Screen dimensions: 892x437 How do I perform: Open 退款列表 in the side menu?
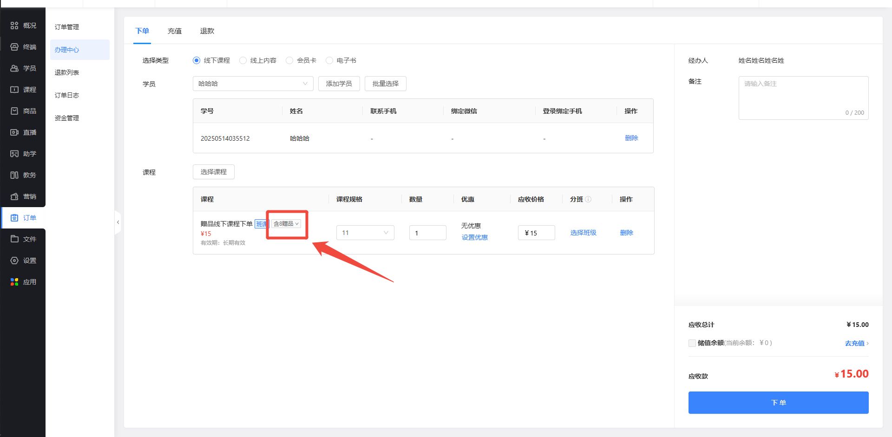point(67,72)
